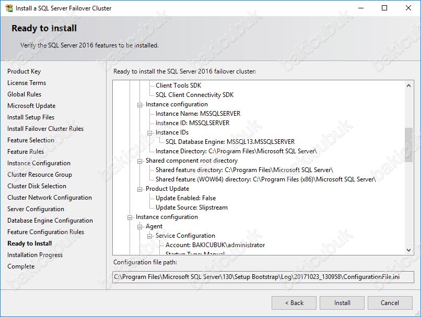Click the summary tree scrollbar thumb

click(408, 145)
